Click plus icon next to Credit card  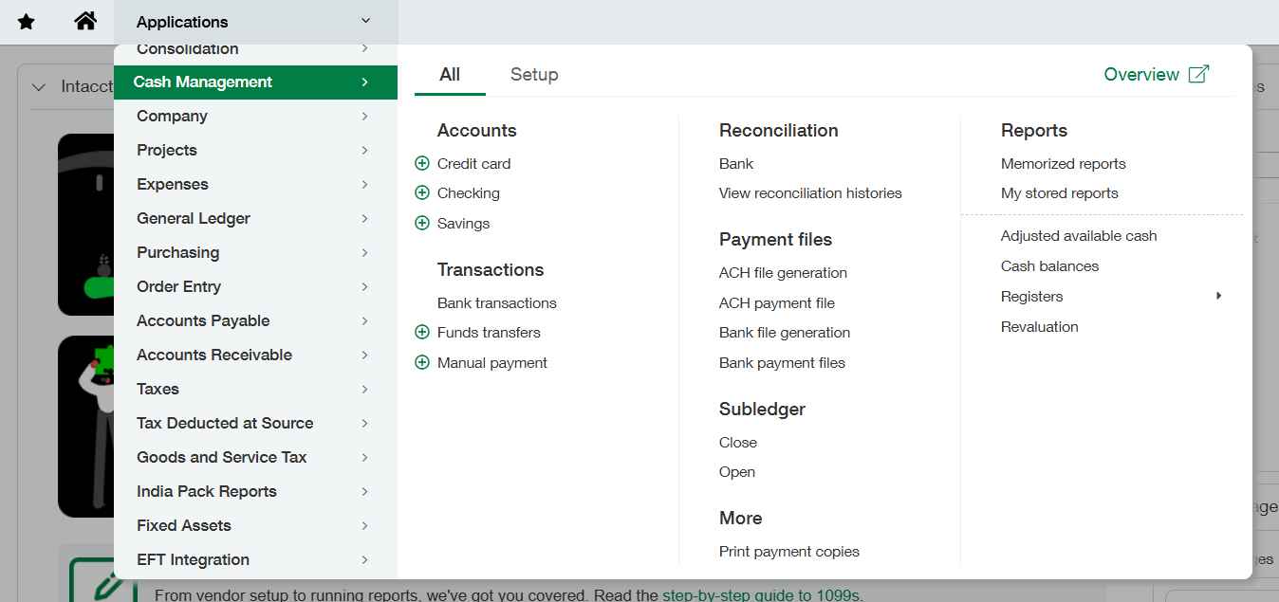click(422, 163)
